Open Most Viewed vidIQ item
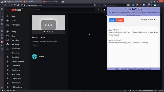This screenshot has width=164, height=92. click(x=16, y=74)
